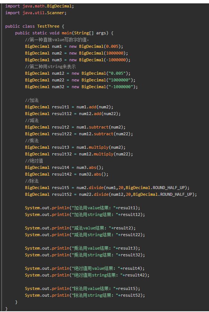Click the println 除法用string结果 line

pyautogui.click(x=85, y=296)
